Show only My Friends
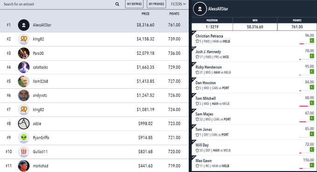The image size is (317, 172). tap(156, 4)
